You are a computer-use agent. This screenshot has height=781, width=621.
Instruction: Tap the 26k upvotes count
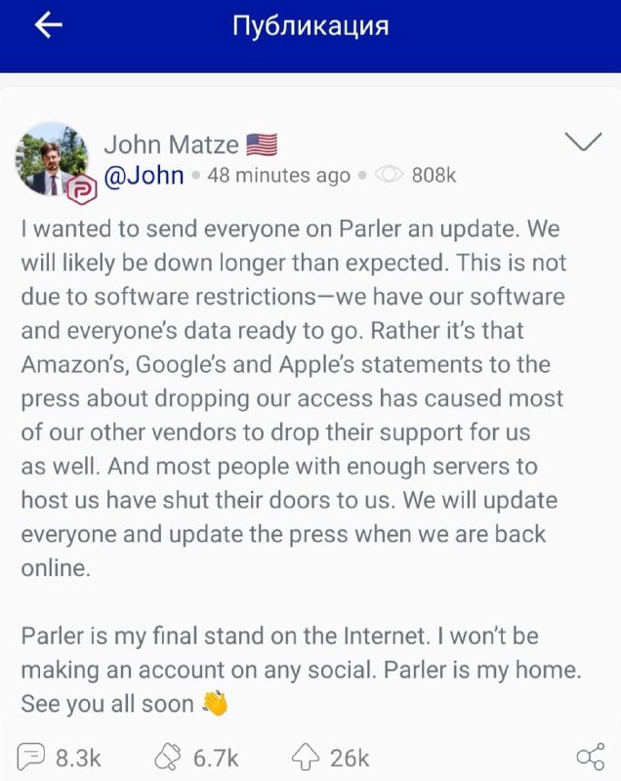[x=349, y=757]
